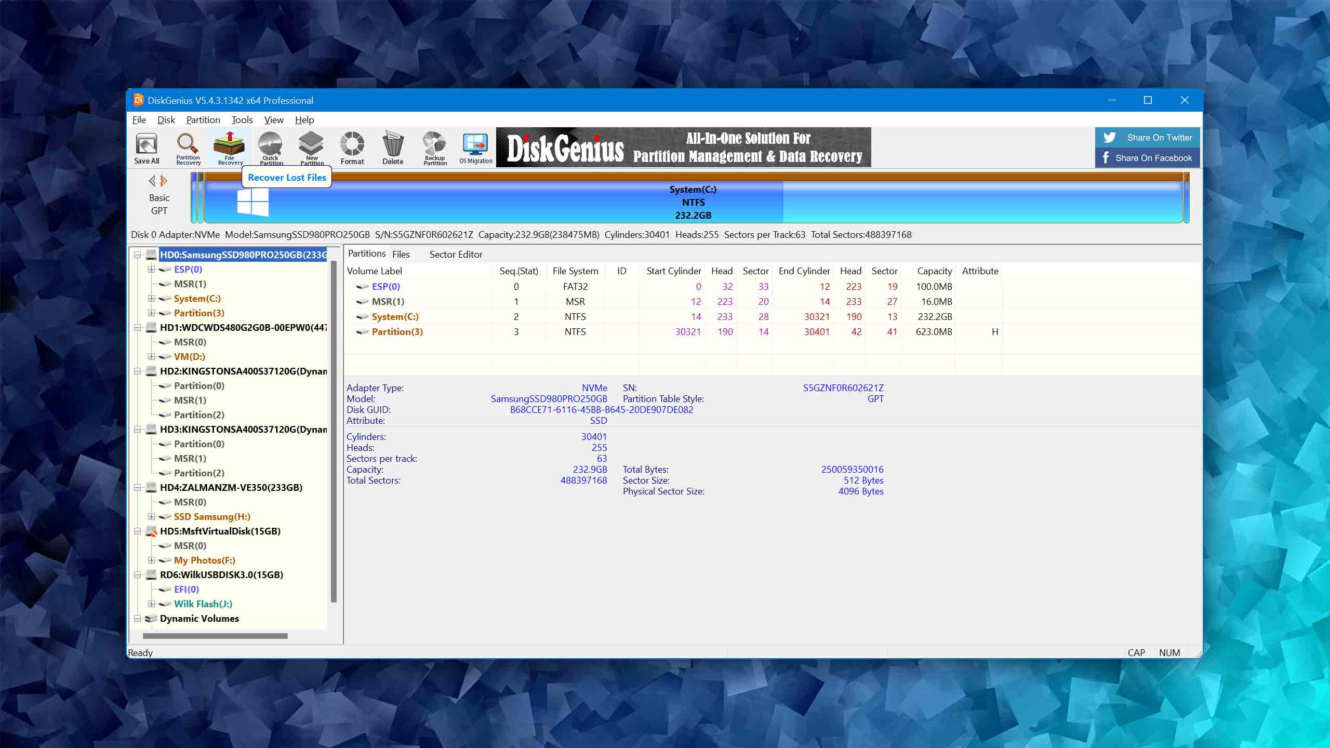Click Share On Twitter button

[1148, 137]
